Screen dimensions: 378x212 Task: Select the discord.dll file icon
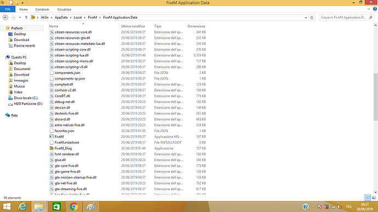(51, 119)
